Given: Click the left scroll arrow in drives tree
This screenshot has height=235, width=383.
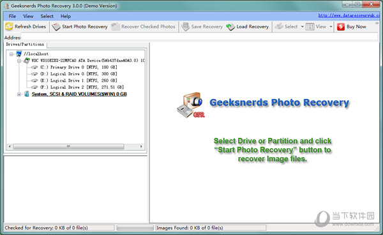Looking at the screenshot, I should (10, 147).
